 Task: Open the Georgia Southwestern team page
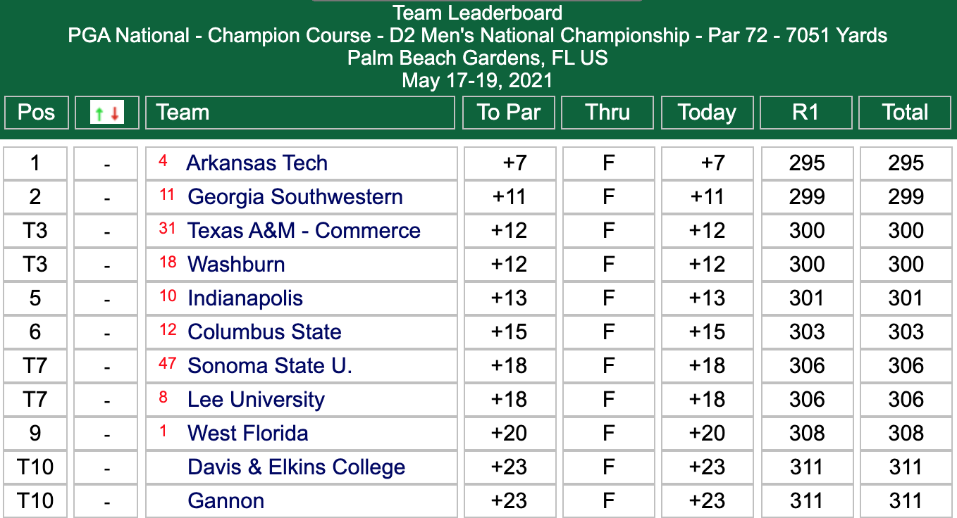pyautogui.click(x=295, y=196)
